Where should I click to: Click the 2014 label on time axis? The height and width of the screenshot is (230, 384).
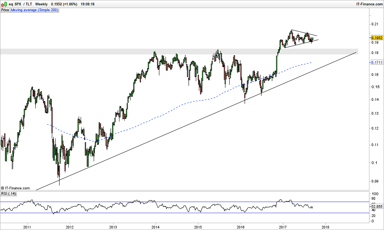pos(155,227)
